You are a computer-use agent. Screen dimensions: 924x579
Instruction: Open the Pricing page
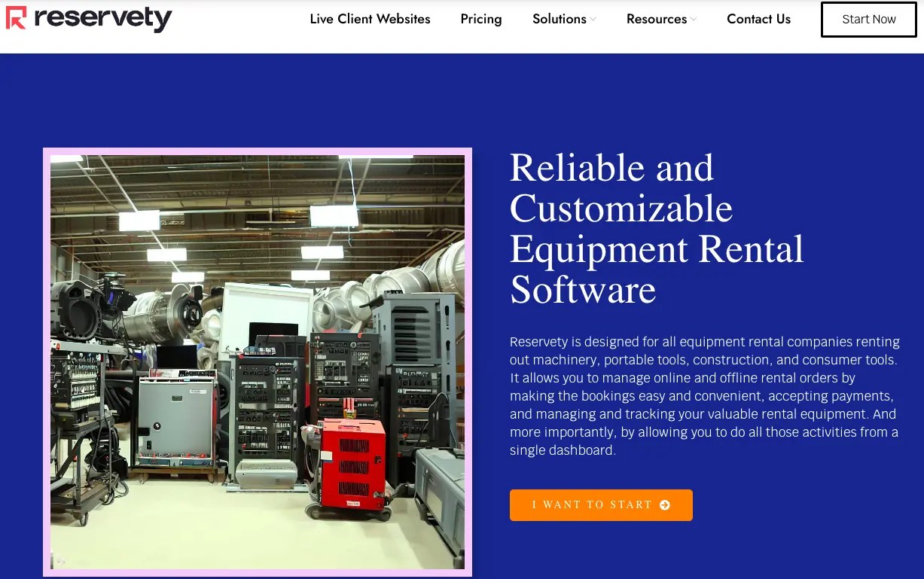point(481,19)
